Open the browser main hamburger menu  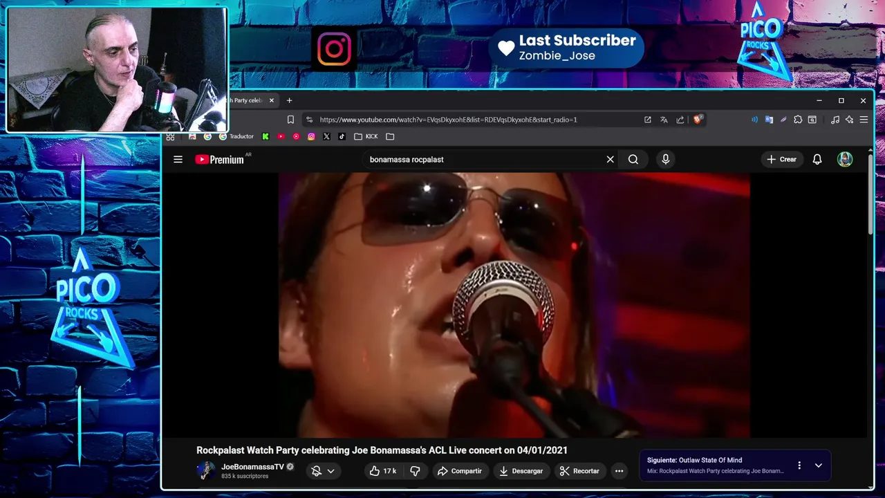point(864,120)
